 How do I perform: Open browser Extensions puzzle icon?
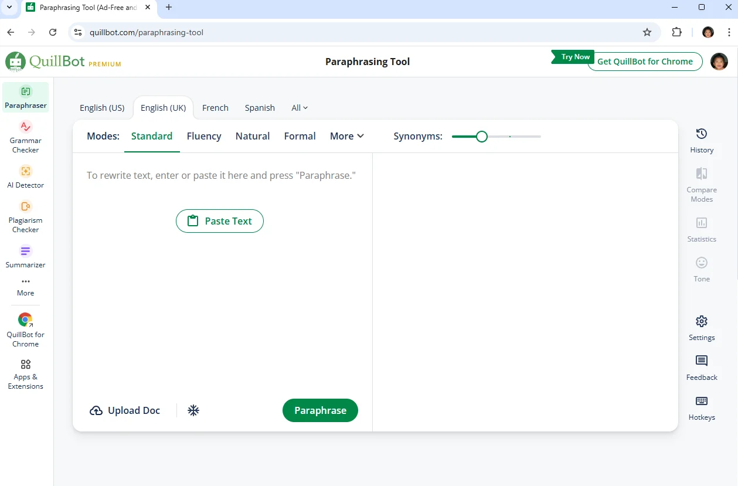[x=677, y=32]
